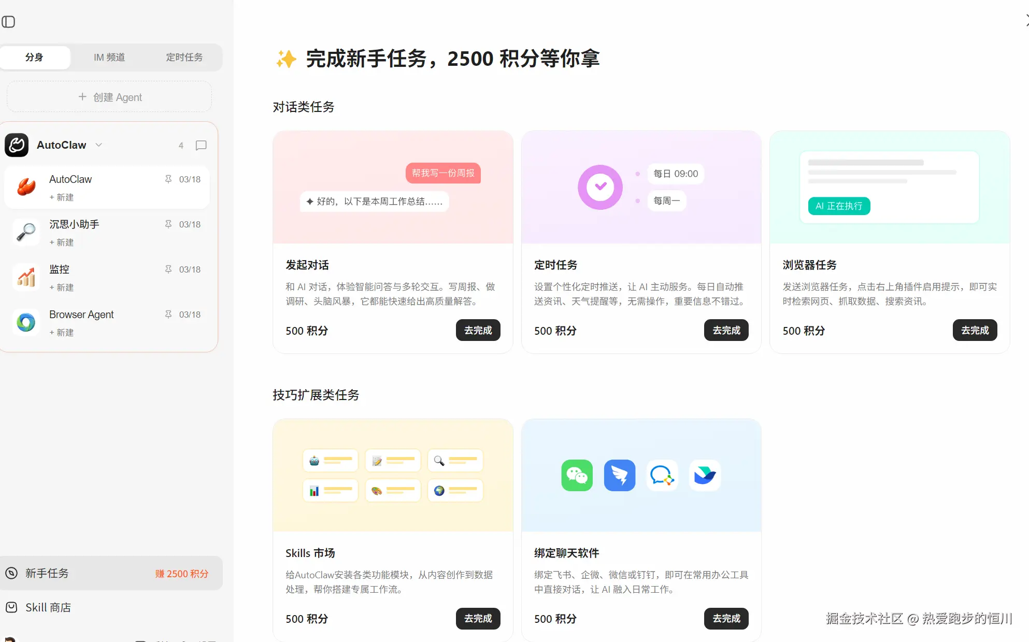Click the Browser Agent globe icon
1029x642 pixels.
(26, 322)
